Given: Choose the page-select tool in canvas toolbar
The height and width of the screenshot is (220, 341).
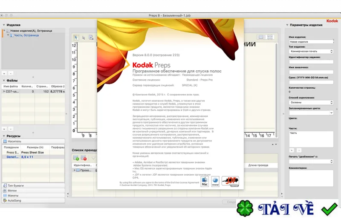Looking at the screenshot, I should click(x=91, y=38).
